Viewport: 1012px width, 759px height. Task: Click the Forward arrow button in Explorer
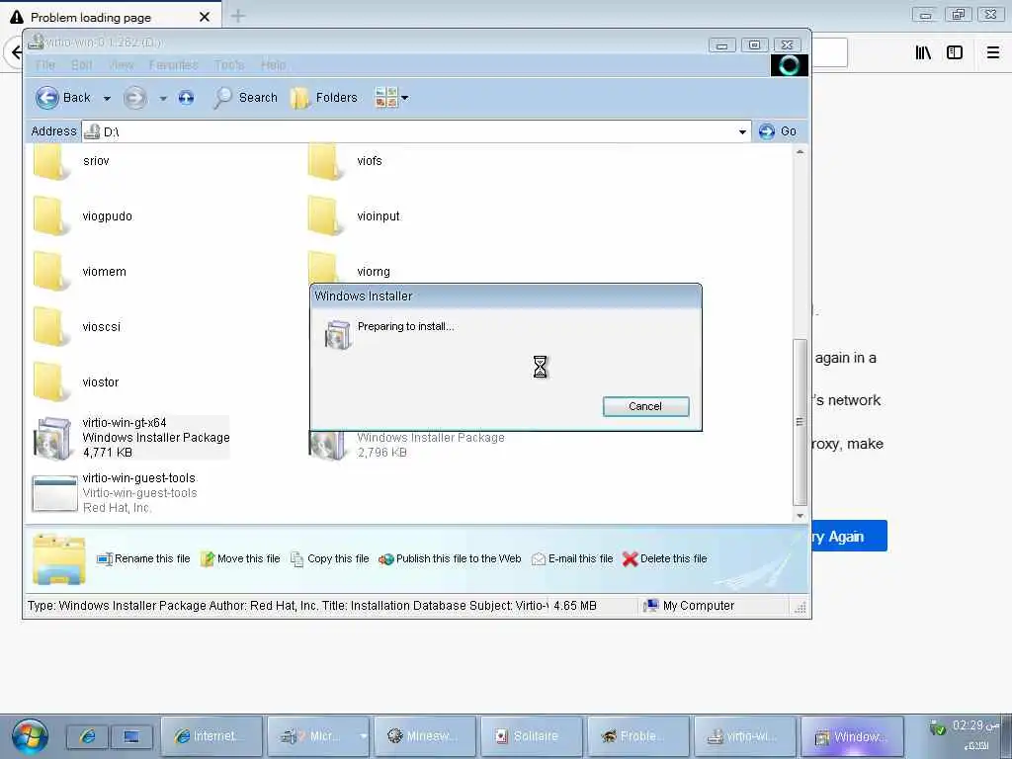(x=134, y=98)
